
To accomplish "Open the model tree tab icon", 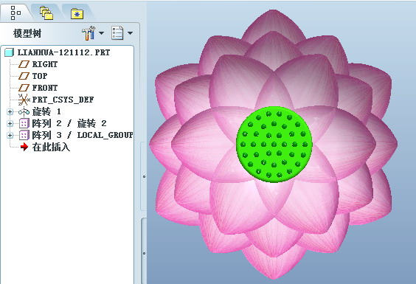I will 15,13.
